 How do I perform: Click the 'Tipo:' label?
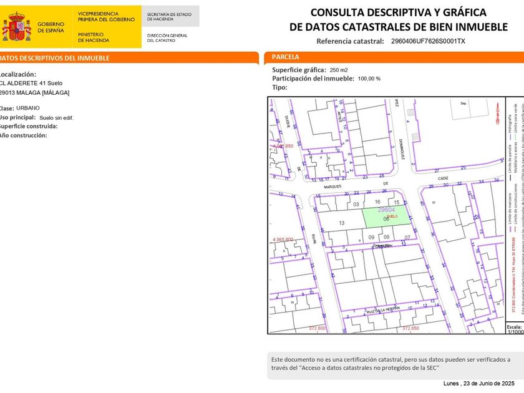click(x=279, y=87)
